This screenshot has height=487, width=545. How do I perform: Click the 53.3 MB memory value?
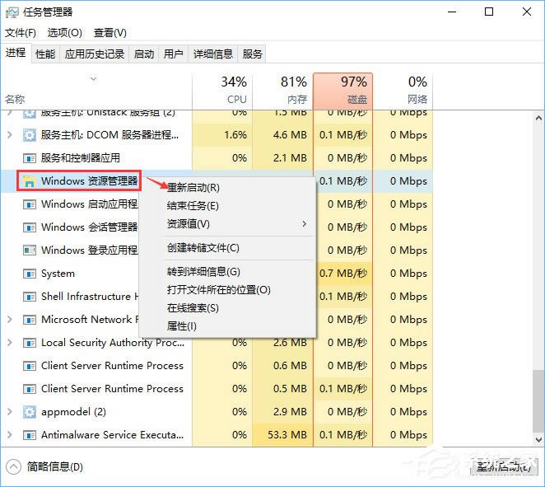pyautogui.click(x=287, y=435)
